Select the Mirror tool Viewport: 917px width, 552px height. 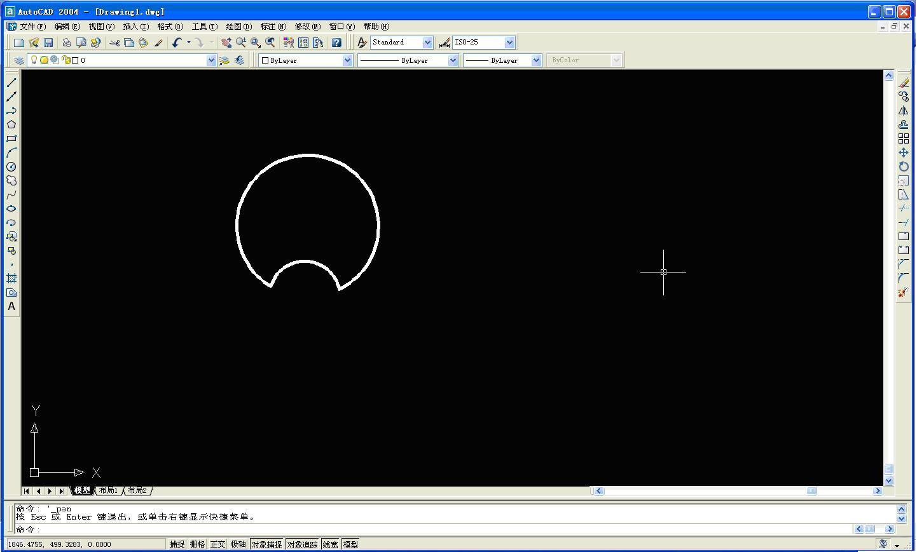tap(904, 111)
